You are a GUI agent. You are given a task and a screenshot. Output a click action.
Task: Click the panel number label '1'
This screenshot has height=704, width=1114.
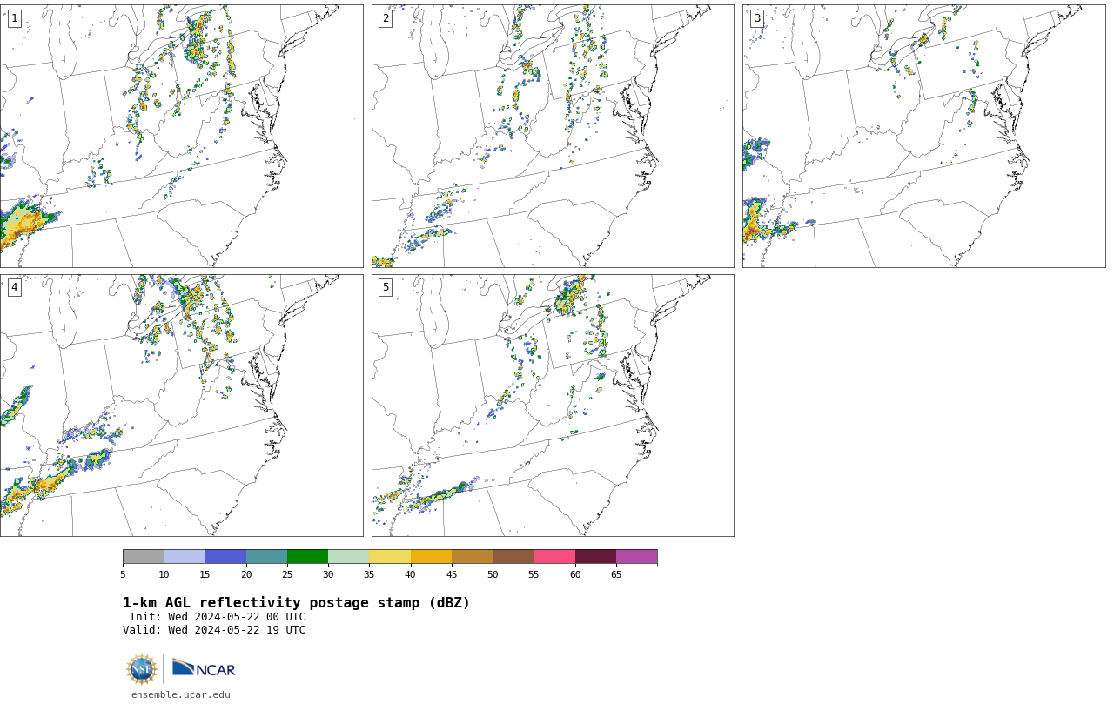tap(14, 18)
